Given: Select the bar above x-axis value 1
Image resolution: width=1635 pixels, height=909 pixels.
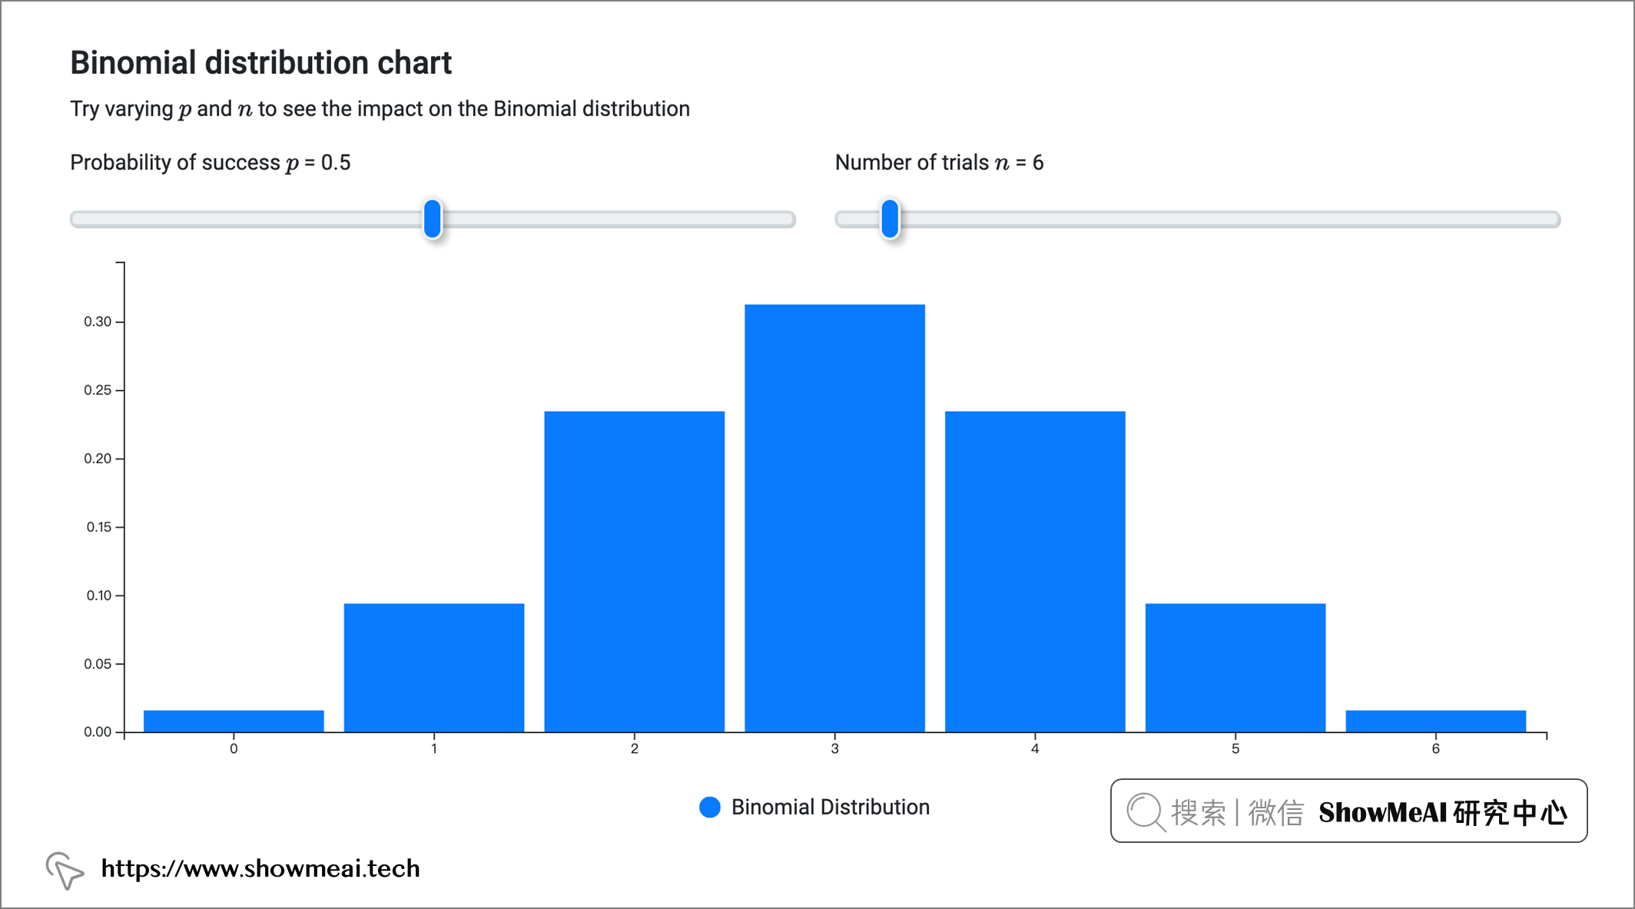Looking at the screenshot, I should click(434, 668).
